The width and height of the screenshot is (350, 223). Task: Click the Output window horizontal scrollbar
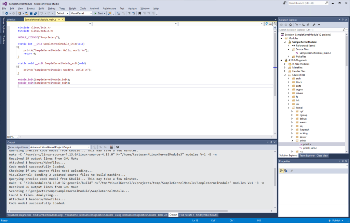pyautogui.click(x=119, y=211)
